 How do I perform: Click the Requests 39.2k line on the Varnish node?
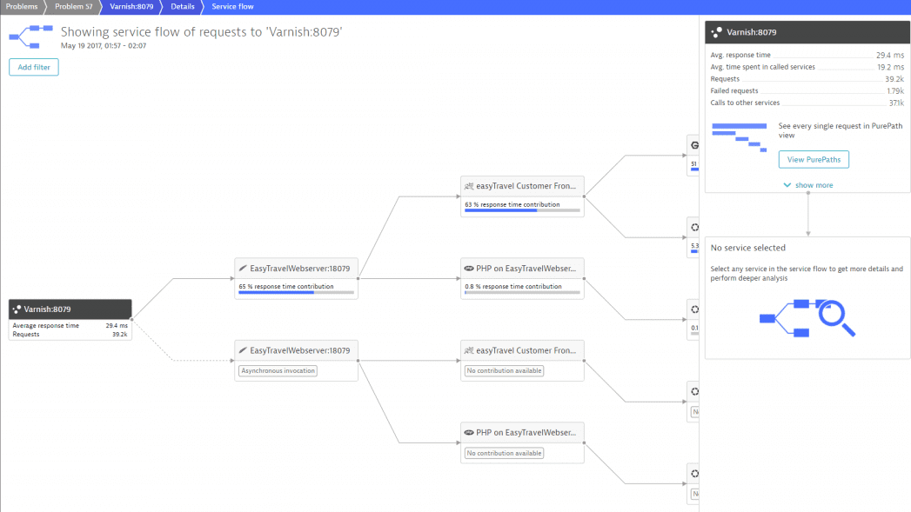coord(70,335)
